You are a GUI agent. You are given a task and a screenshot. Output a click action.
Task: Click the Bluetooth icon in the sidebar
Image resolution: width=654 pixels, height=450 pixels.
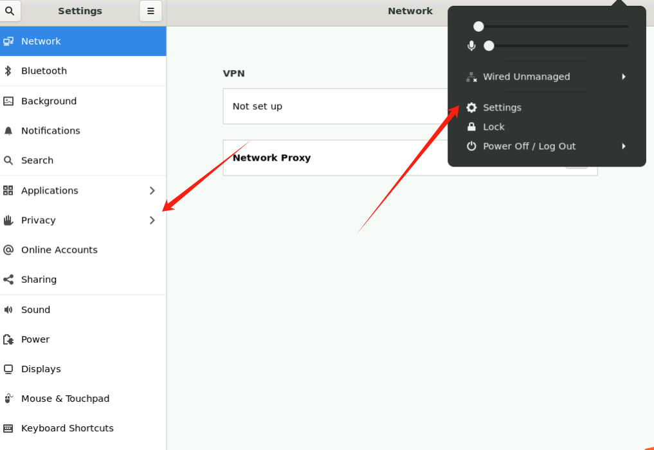[8, 71]
